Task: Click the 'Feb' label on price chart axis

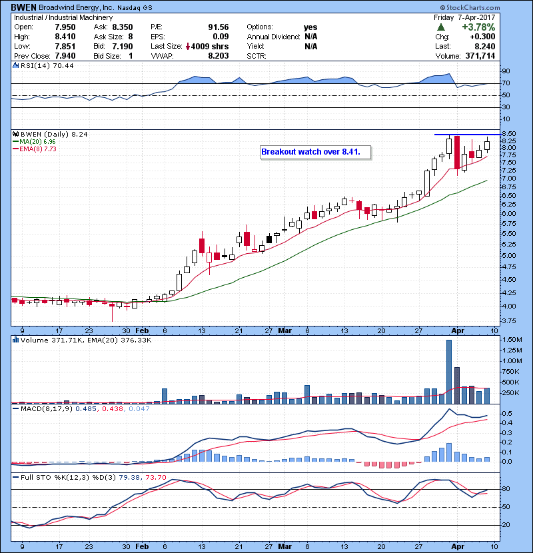Action: coord(142,331)
